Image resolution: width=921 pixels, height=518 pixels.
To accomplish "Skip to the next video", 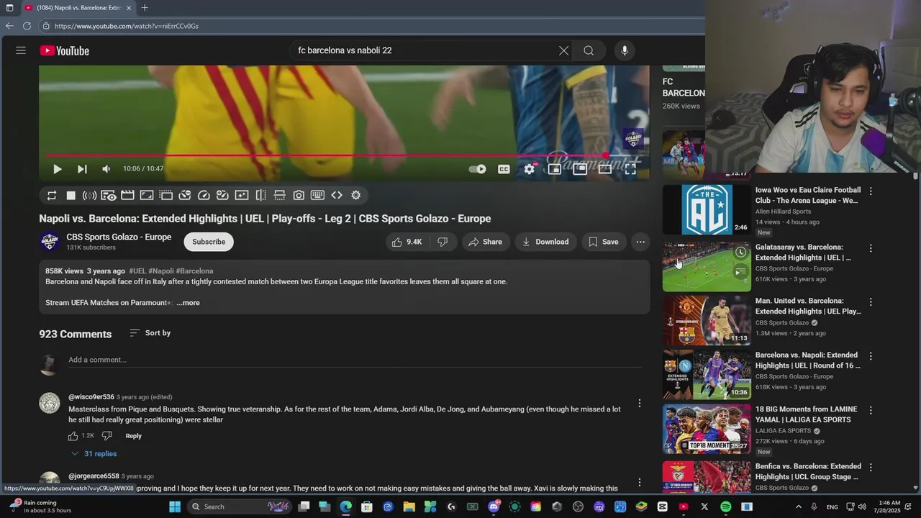I will pyautogui.click(x=82, y=169).
